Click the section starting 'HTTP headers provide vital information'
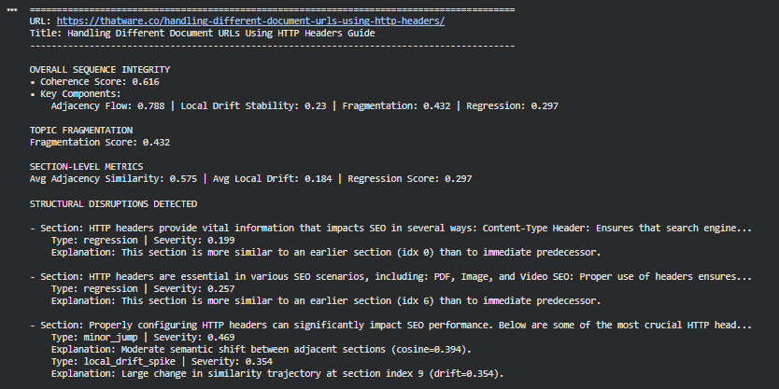 pyautogui.click(x=392, y=228)
